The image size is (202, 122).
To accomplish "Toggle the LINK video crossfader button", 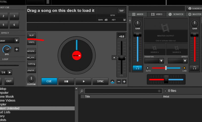I will tap(184, 68).
